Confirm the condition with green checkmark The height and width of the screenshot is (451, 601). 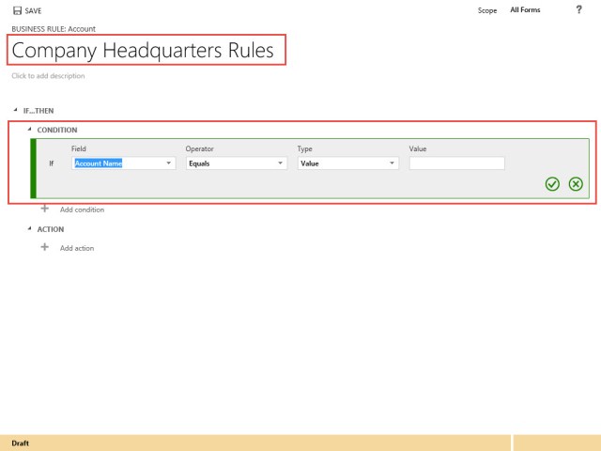(552, 183)
